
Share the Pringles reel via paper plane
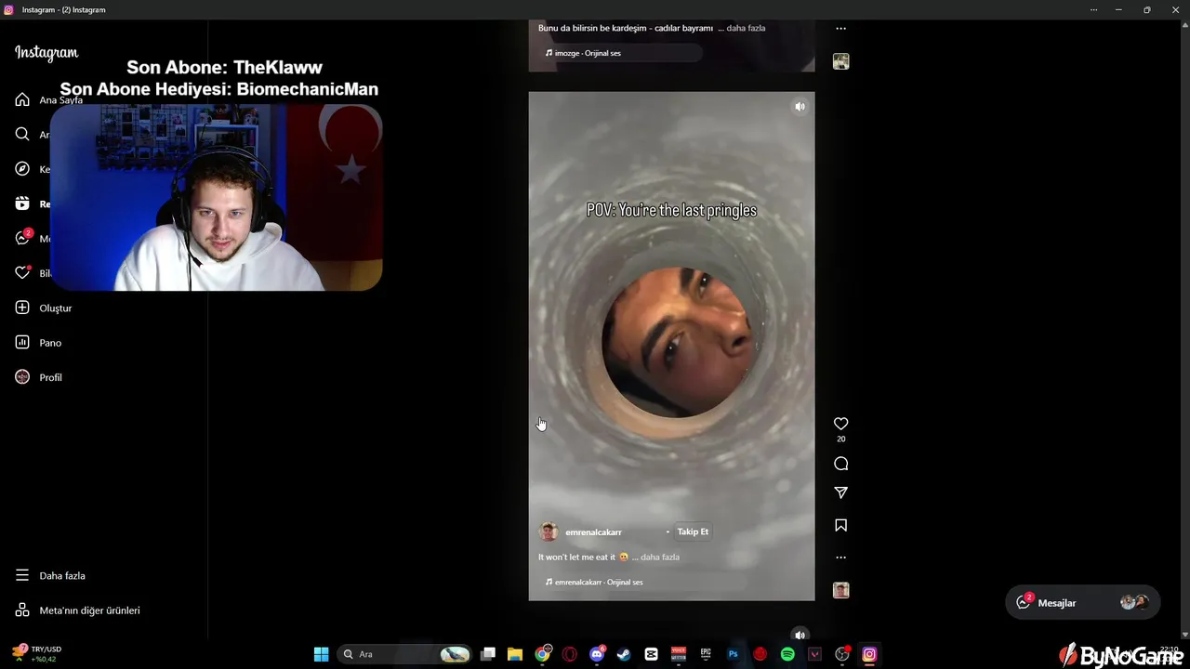(840, 492)
